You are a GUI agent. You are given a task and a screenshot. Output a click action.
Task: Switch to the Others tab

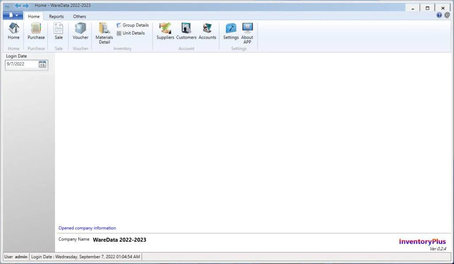79,16
